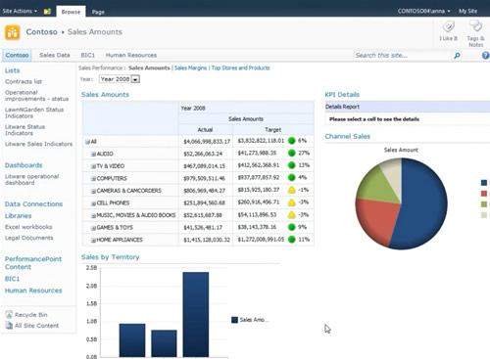Image resolution: width=490 pixels, height=359 pixels.
Task: Click the Sales Amount bar legend swatch
Action: coord(234,320)
